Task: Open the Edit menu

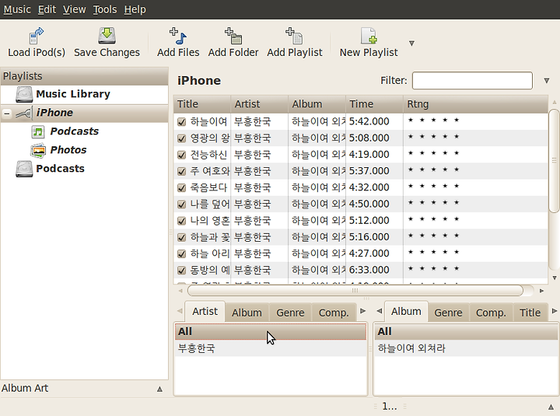Action: click(47, 9)
